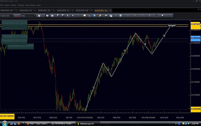Click the grey fan lines tool icon
The height and width of the screenshot is (126, 201).
tap(128, 15)
